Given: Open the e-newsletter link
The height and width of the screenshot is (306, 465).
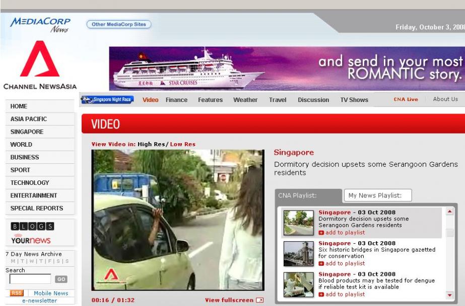Looking at the screenshot, I should 40,300.
